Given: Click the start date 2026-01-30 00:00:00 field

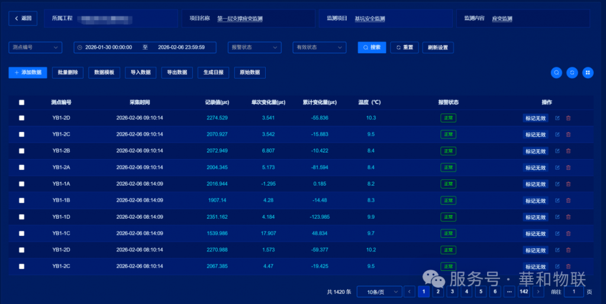Looking at the screenshot, I should coord(109,47).
